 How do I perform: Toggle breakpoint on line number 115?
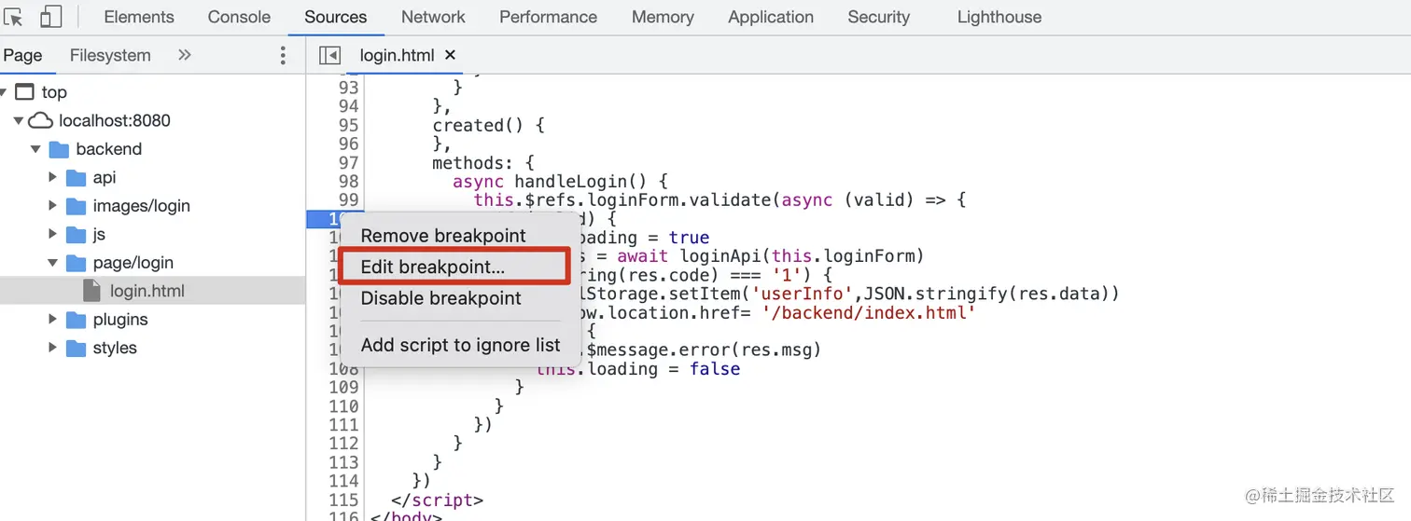[x=343, y=500]
